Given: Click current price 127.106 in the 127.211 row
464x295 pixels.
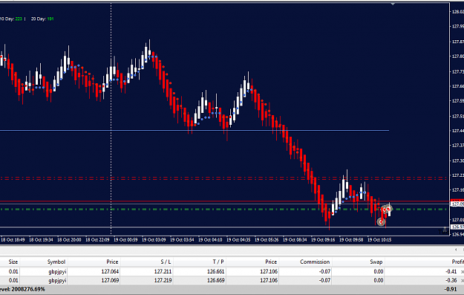Looking at the screenshot, I should pyautogui.click(x=269, y=272).
